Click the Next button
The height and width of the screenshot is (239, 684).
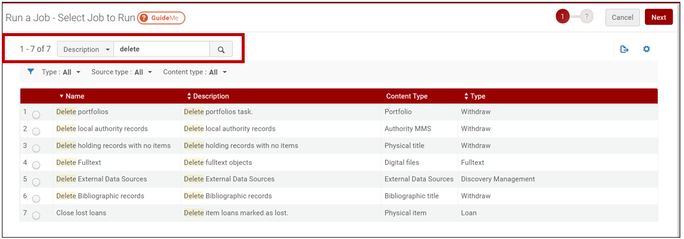coord(659,17)
